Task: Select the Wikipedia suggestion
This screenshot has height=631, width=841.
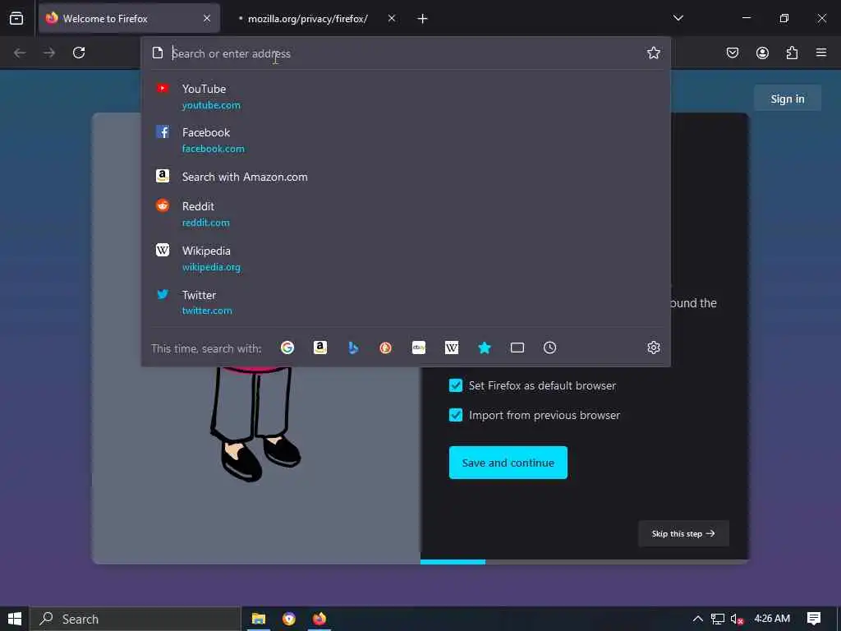Action: pos(407,258)
